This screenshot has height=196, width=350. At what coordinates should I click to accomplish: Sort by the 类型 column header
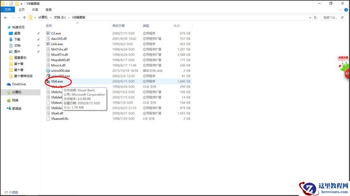[146, 26]
